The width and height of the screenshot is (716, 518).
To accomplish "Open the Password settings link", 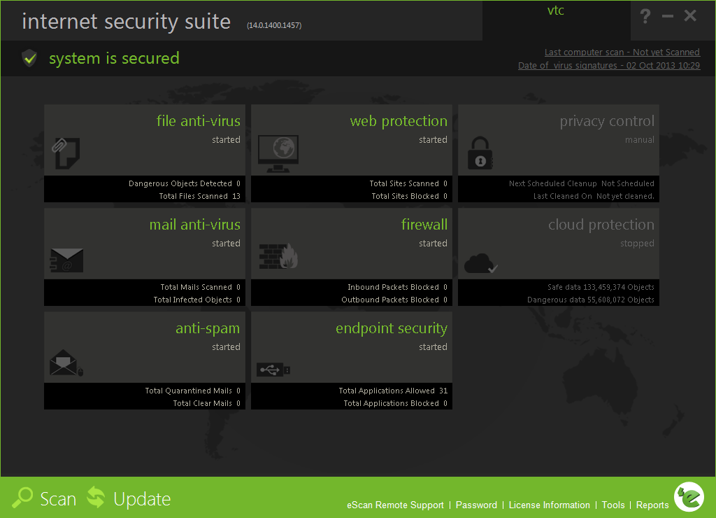I will (x=476, y=505).
